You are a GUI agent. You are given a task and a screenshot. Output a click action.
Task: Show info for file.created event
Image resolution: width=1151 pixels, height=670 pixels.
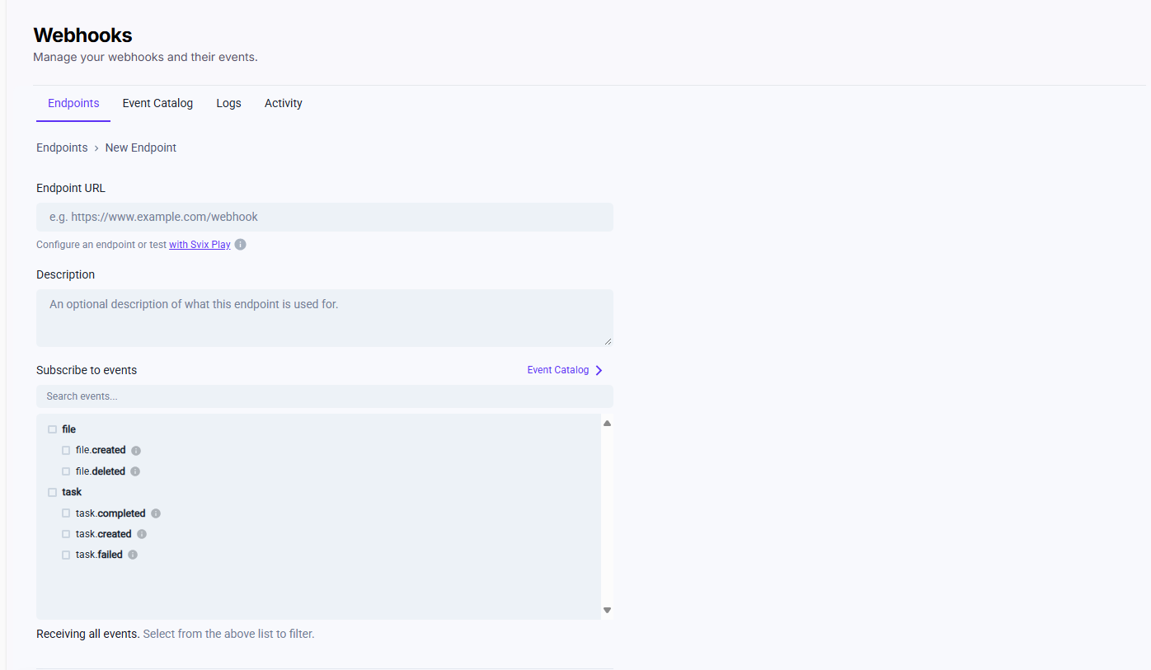click(136, 451)
